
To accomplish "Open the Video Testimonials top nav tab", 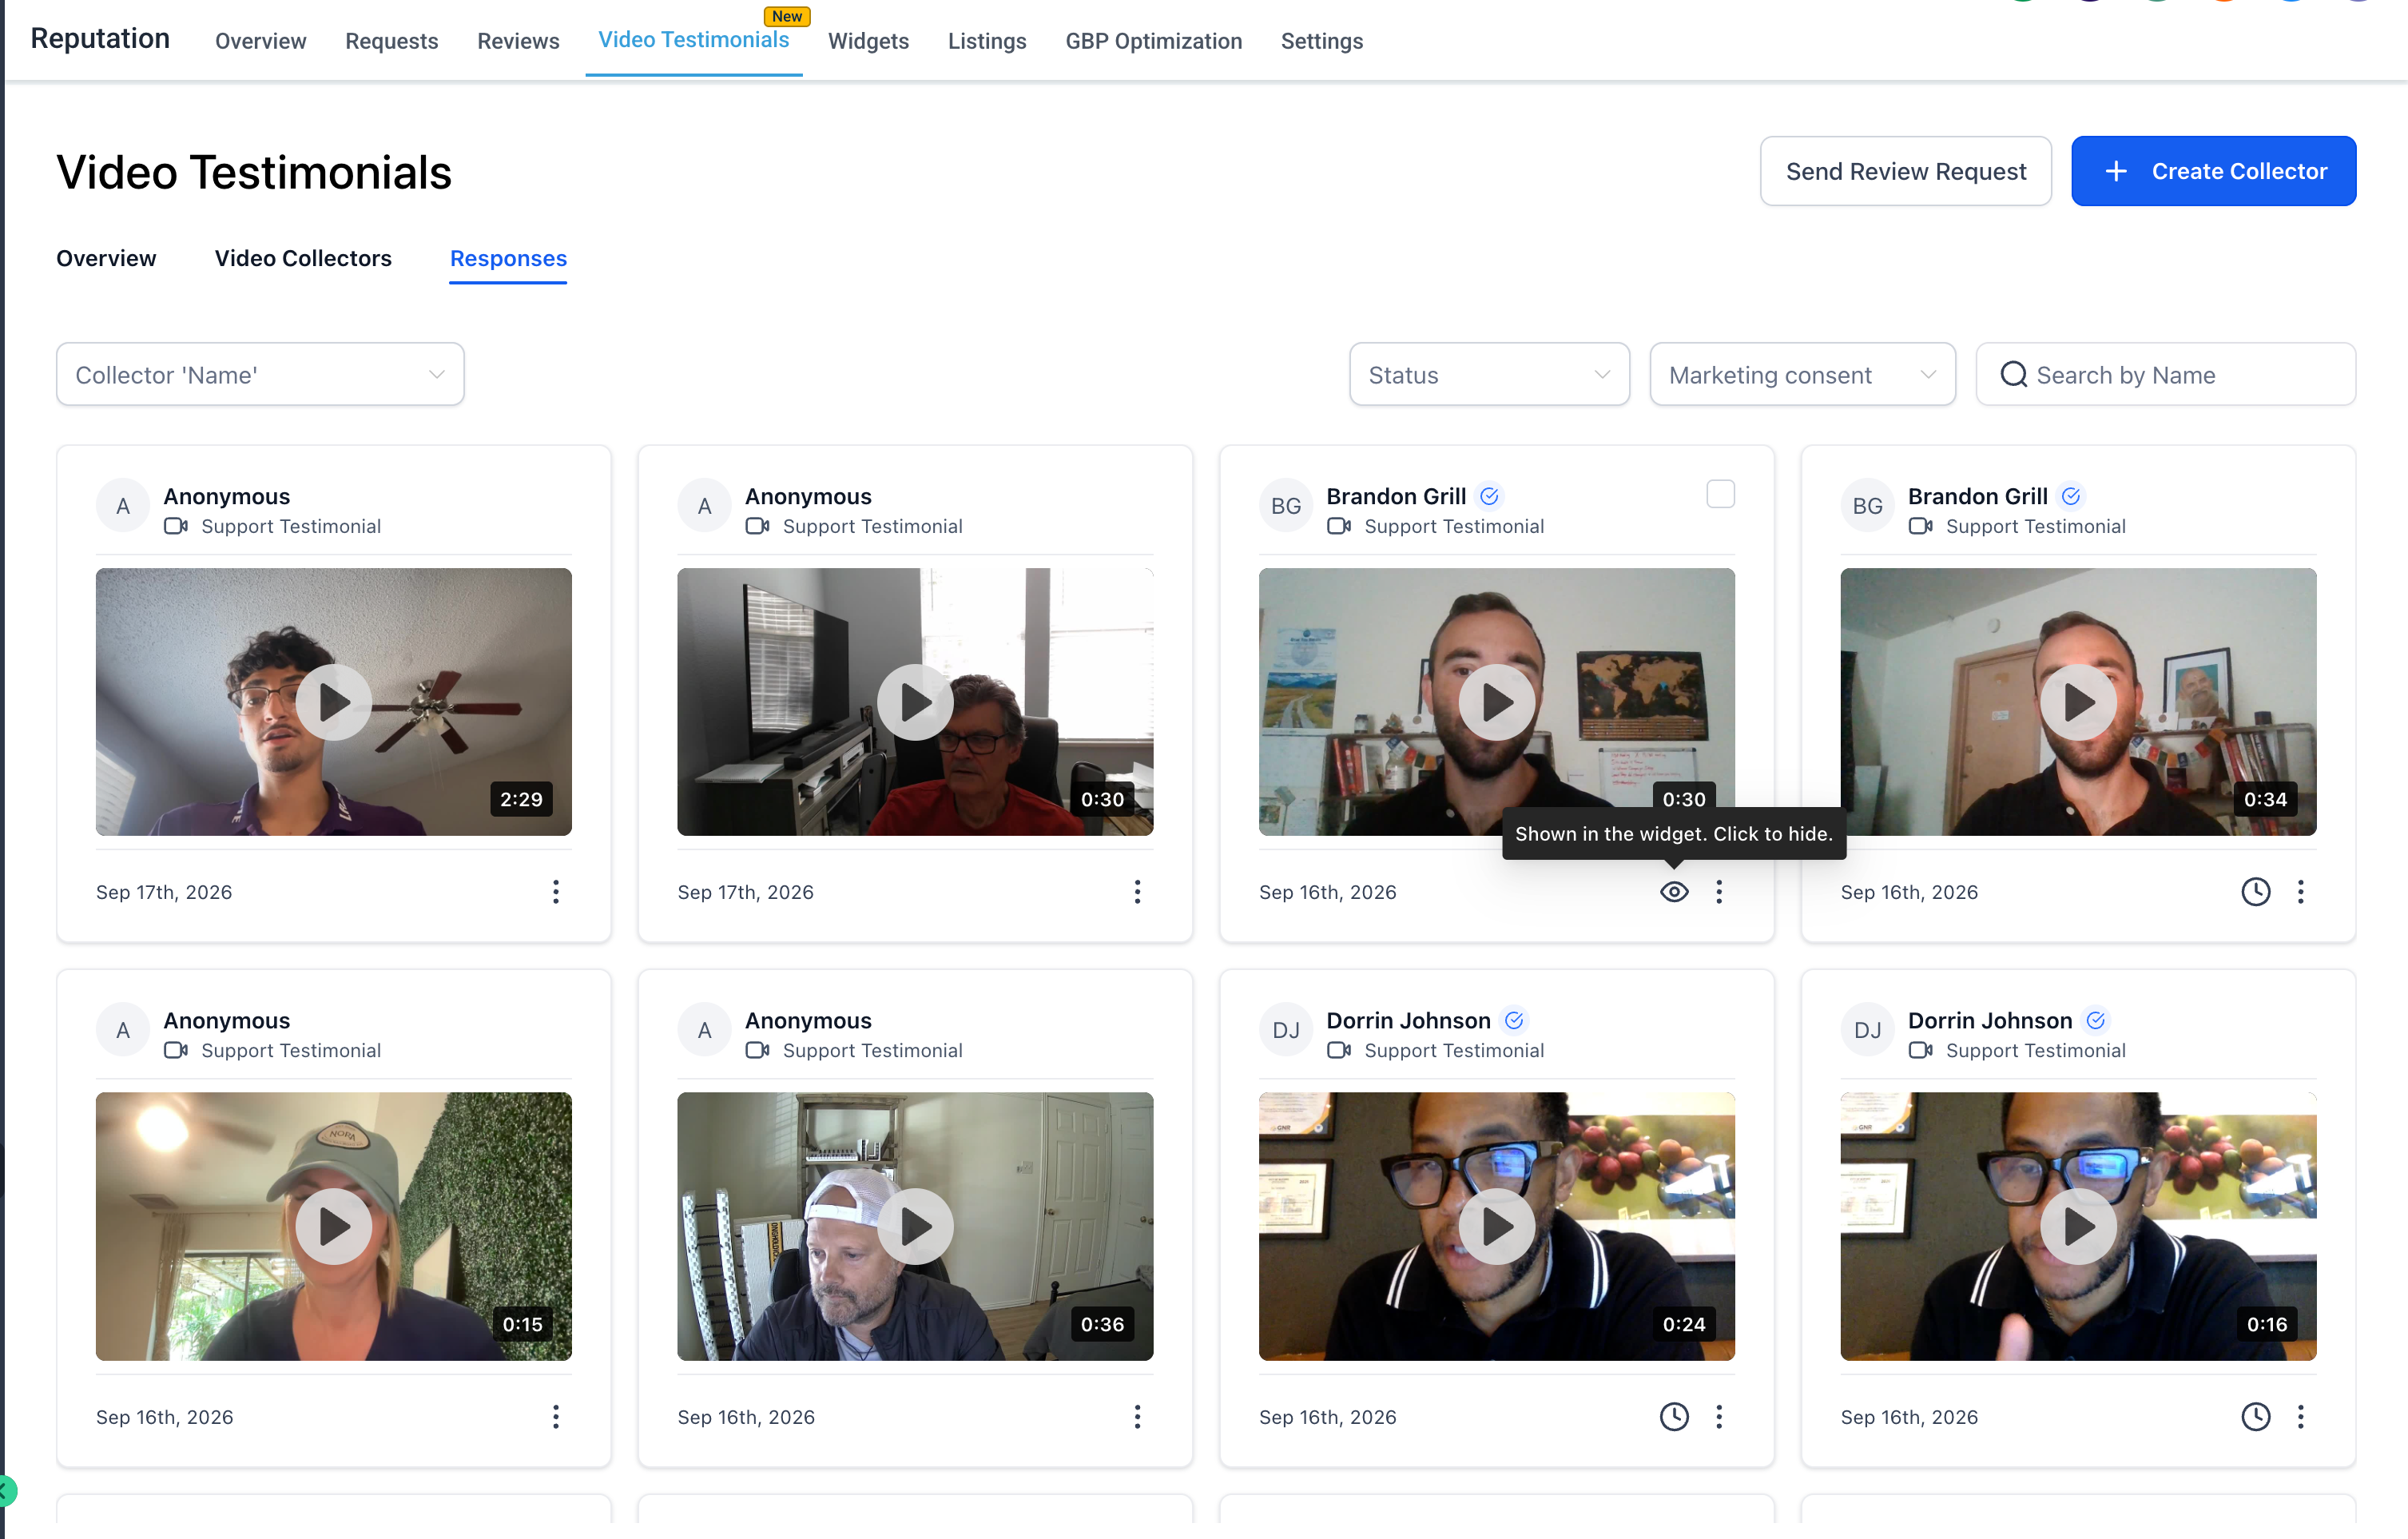I will 693,40.
